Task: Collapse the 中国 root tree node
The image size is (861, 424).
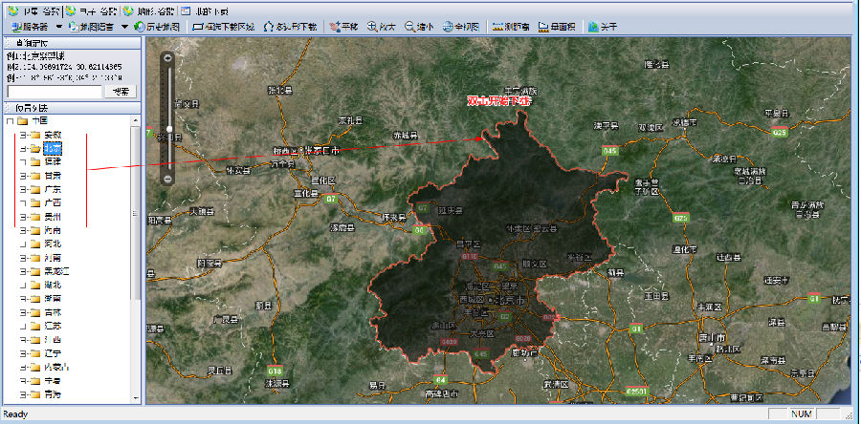Action: click(10, 120)
